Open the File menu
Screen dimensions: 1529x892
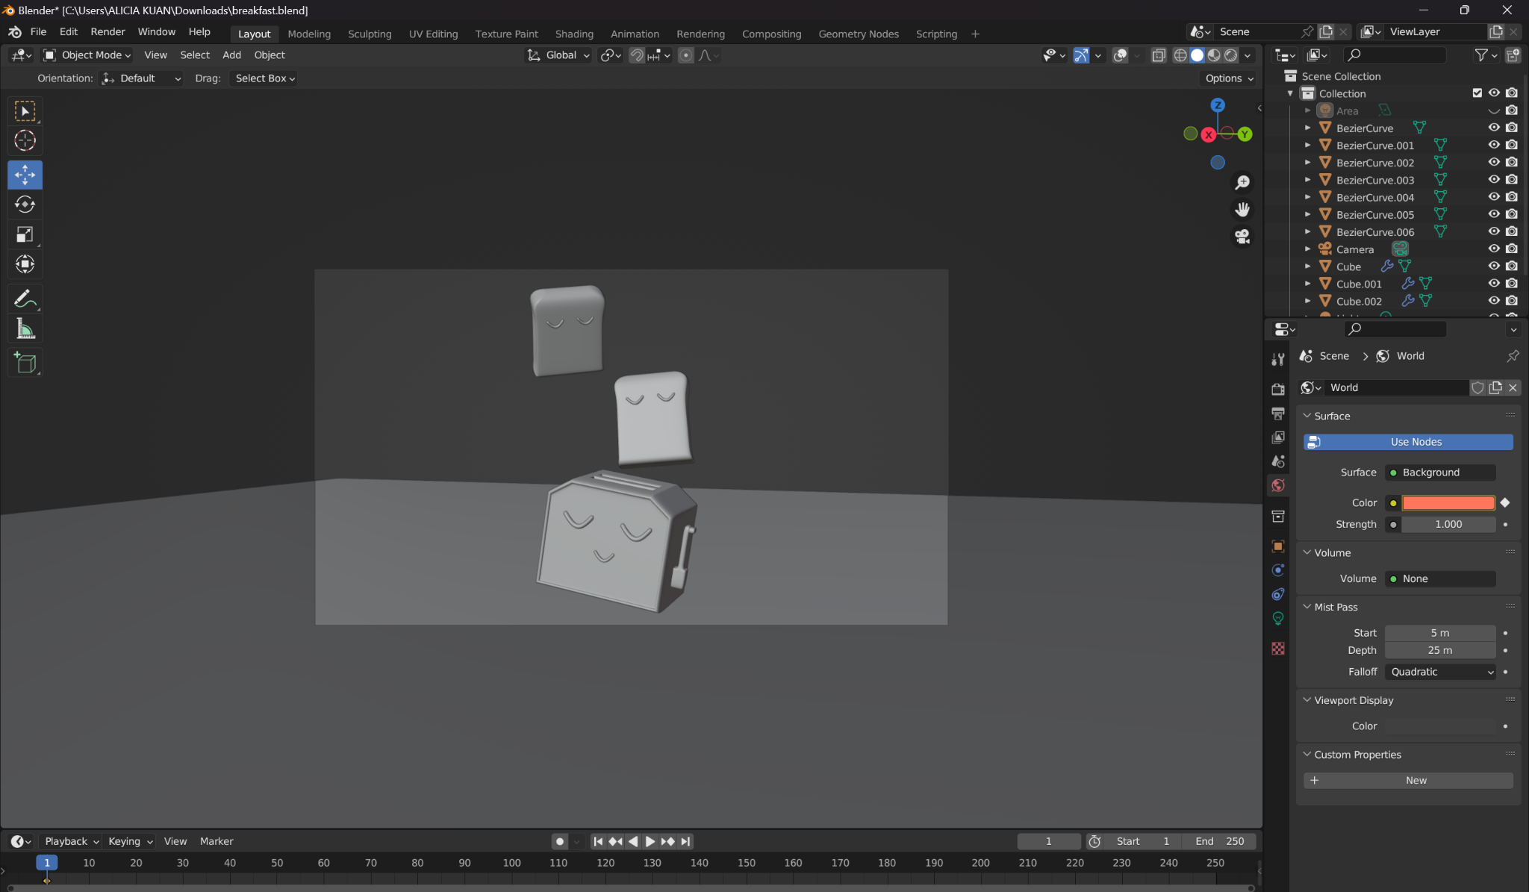click(x=38, y=32)
